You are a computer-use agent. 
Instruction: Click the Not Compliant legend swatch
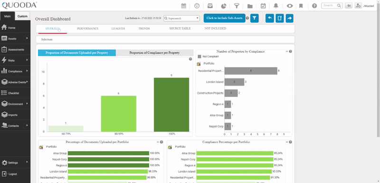tap(199, 57)
